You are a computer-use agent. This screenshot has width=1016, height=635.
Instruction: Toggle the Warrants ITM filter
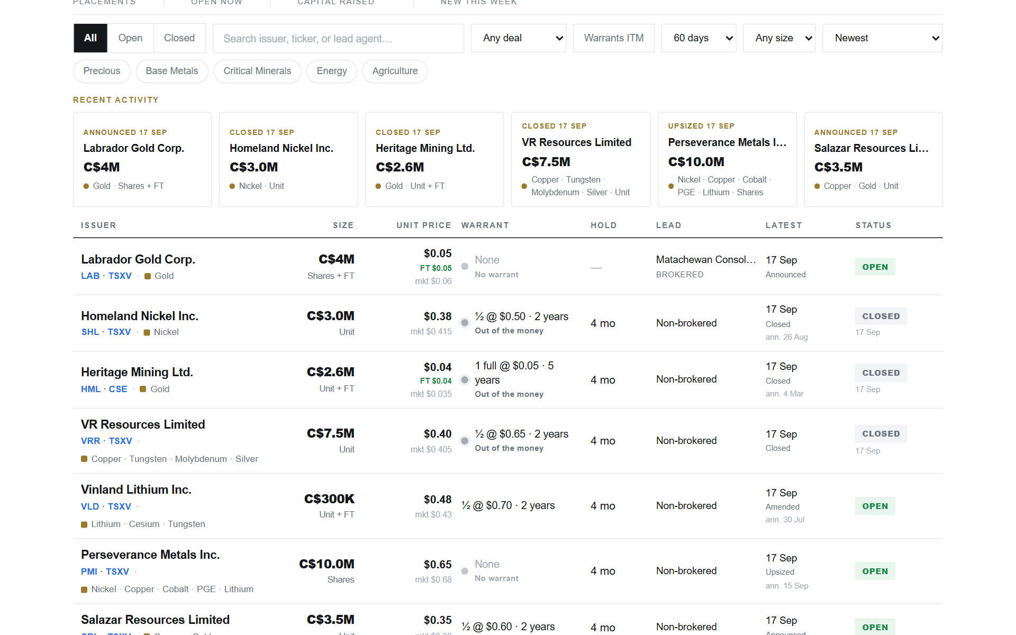point(614,38)
